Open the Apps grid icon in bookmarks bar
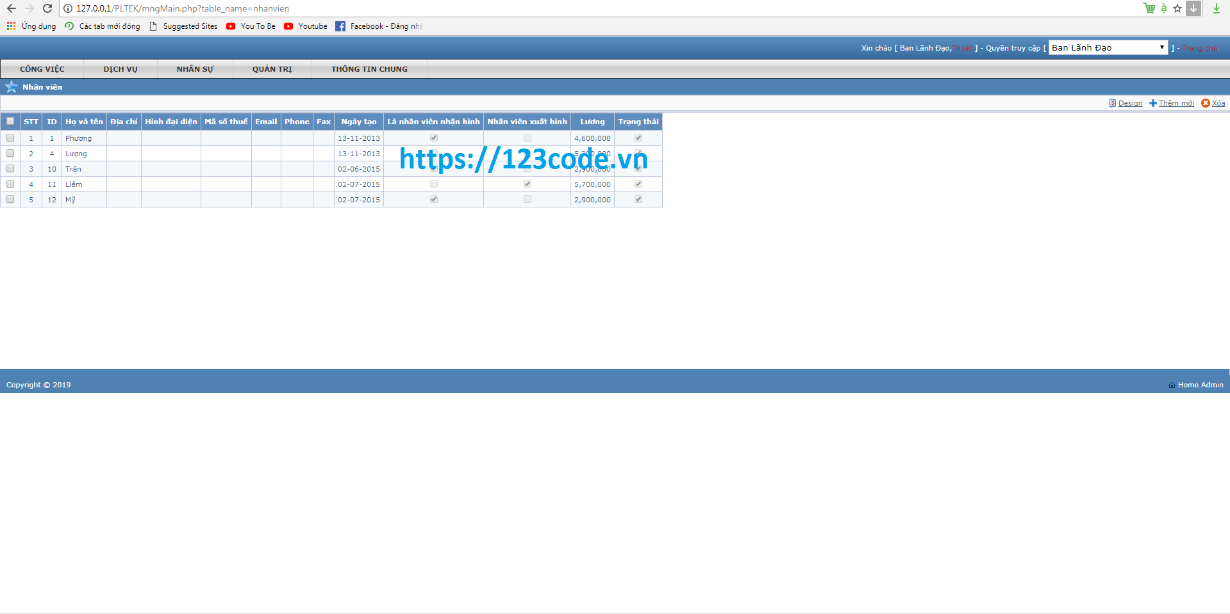 (11, 26)
